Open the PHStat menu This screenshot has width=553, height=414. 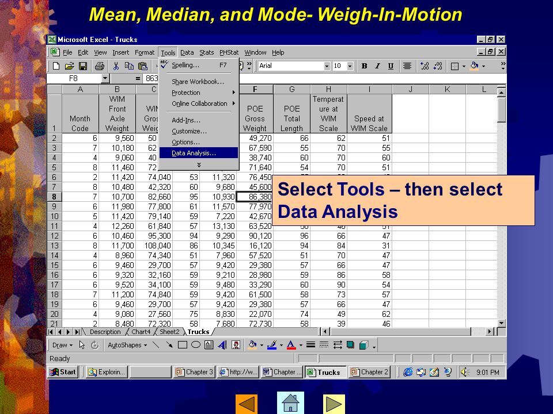tap(229, 52)
